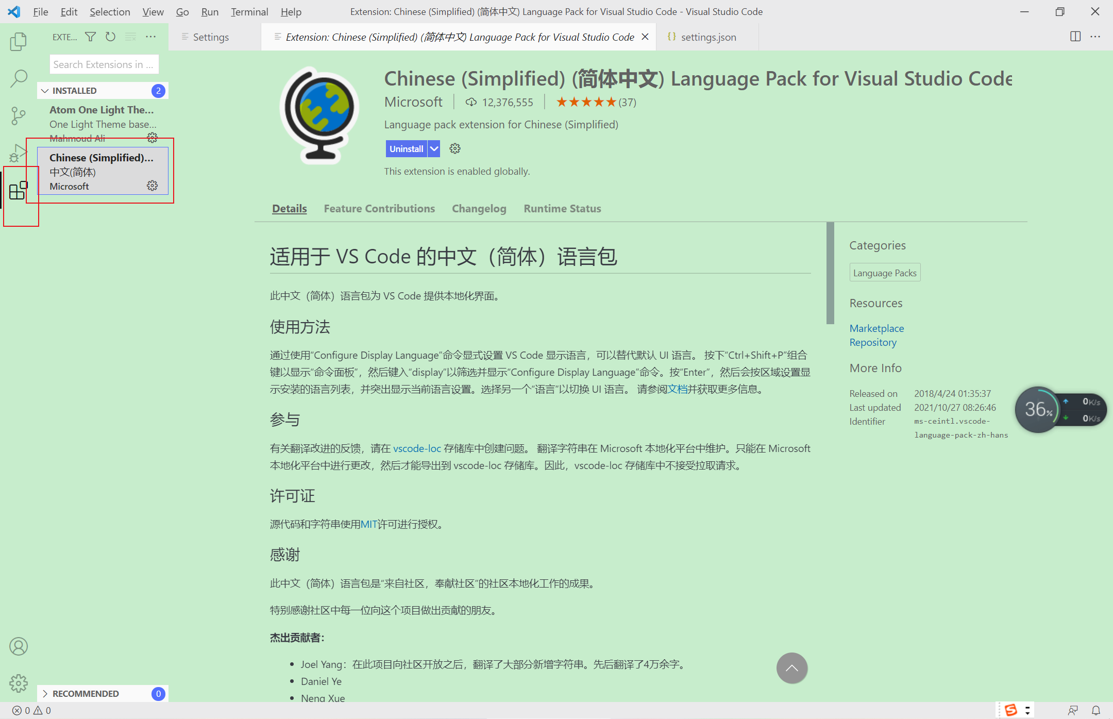Open the Uninstall dropdown arrow

434,148
